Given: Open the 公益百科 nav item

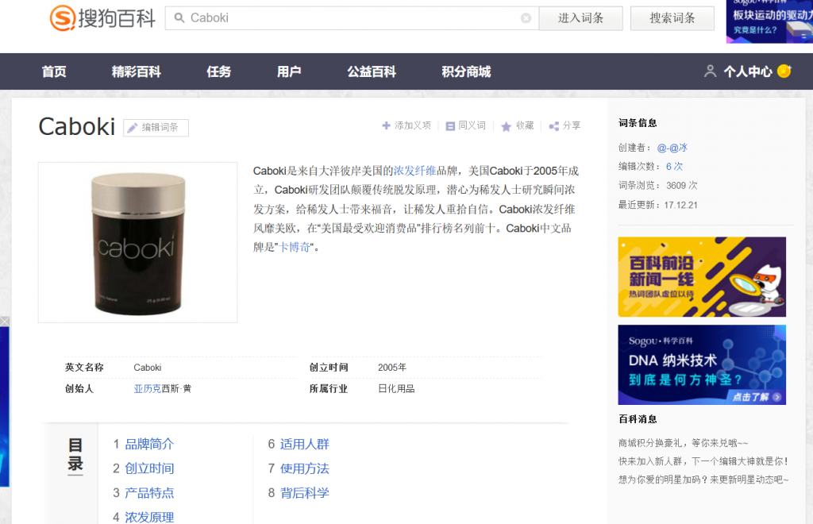Looking at the screenshot, I should [372, 71].
